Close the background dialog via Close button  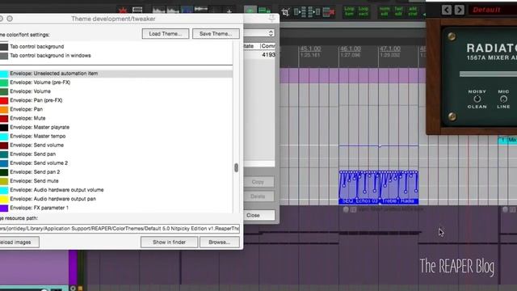coord(258,215)
